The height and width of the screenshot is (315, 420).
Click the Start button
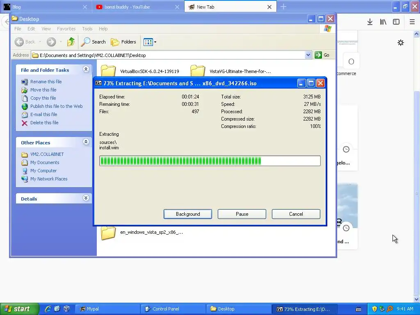pos(19,309)
